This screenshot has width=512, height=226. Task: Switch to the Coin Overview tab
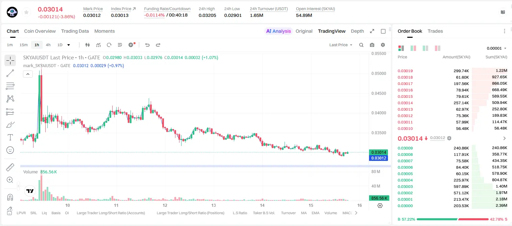coord(40,31)
